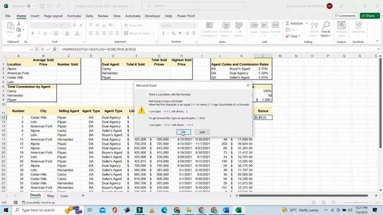The width and height of the screenshot is (383, 215).
Task: Toggle Underline formatting
Action: click(x=45, y=33)
